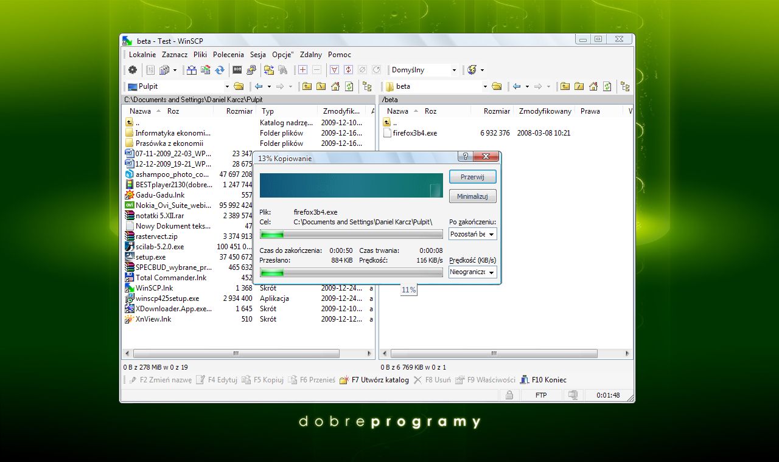Open the Lokalnie menu
Image resolution: width=779 pixels, height=462 pixels.
[x=142, y=55]
